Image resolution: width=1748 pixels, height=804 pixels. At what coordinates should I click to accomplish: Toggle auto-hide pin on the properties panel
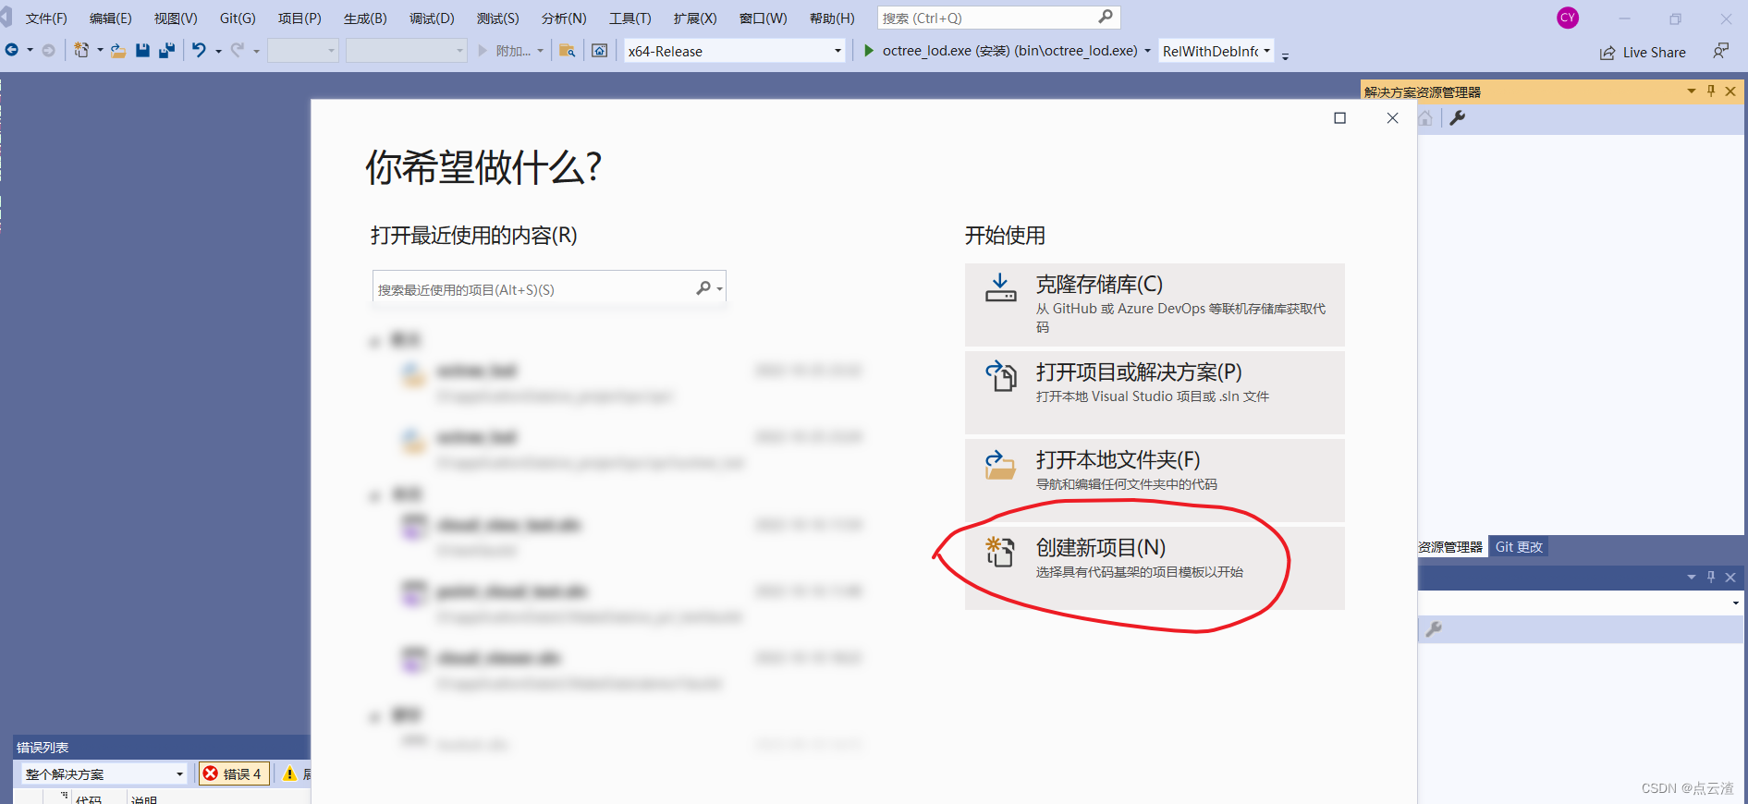coord(1711,578)
